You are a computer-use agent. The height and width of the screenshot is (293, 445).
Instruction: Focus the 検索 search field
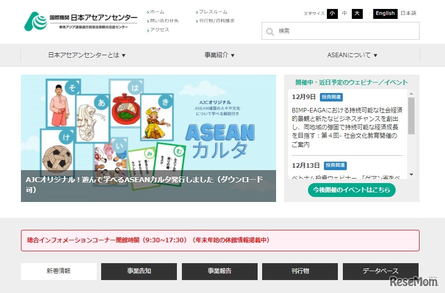(340, 31)
